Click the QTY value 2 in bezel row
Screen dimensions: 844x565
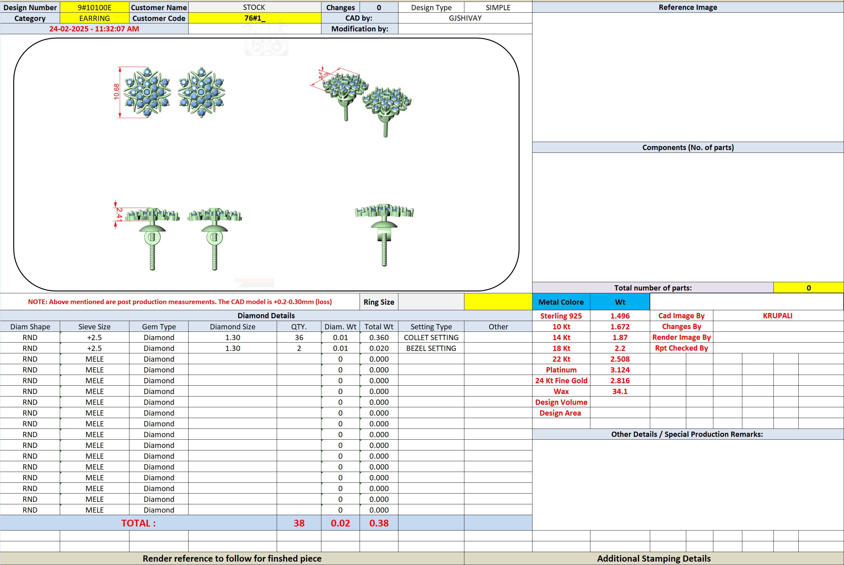point(299,348)
